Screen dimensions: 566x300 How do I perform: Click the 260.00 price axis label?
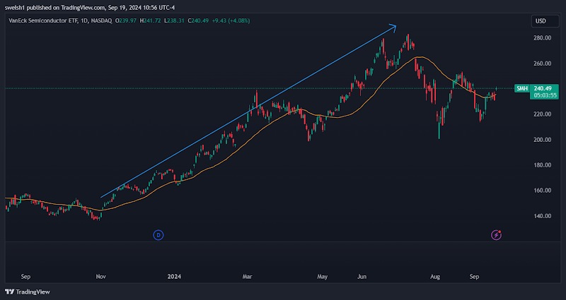tap(542, 64)
